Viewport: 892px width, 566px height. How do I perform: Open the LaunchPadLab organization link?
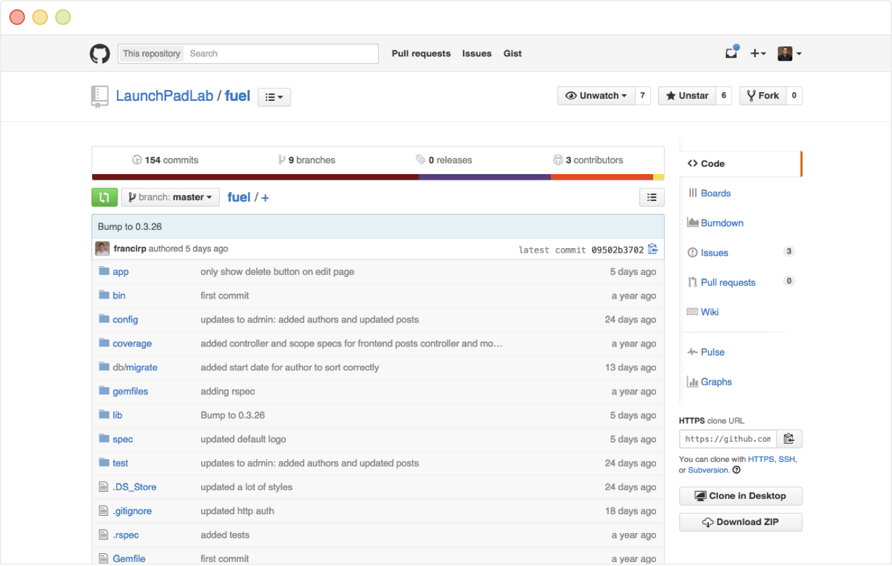tap(164, 96)
